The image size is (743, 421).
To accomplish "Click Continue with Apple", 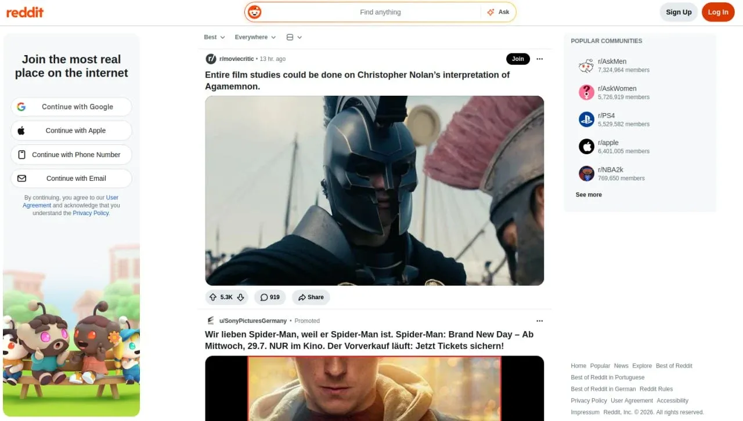I will point(71,130).
